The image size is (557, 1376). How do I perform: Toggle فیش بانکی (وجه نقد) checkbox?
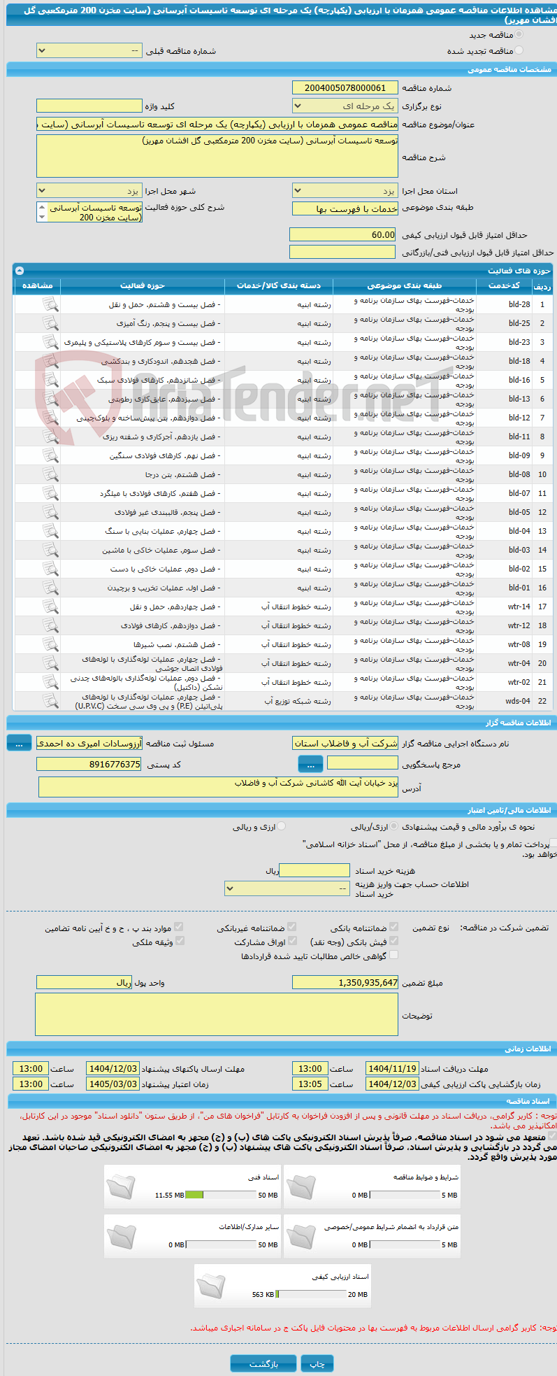393,942
